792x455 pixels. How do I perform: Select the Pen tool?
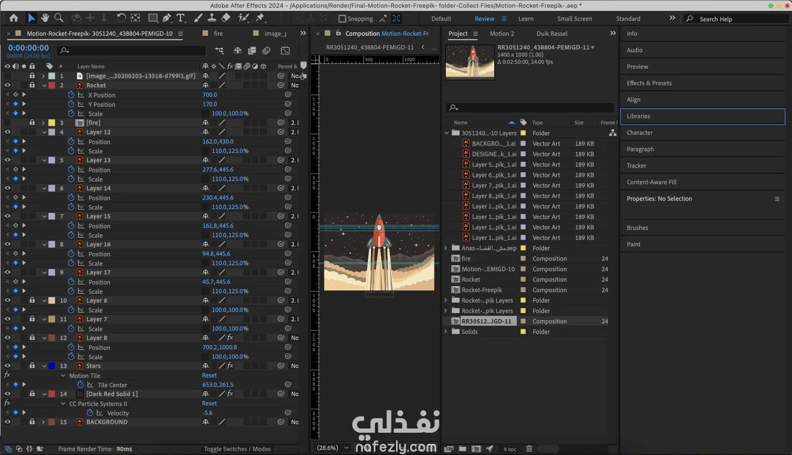(167, 18)
